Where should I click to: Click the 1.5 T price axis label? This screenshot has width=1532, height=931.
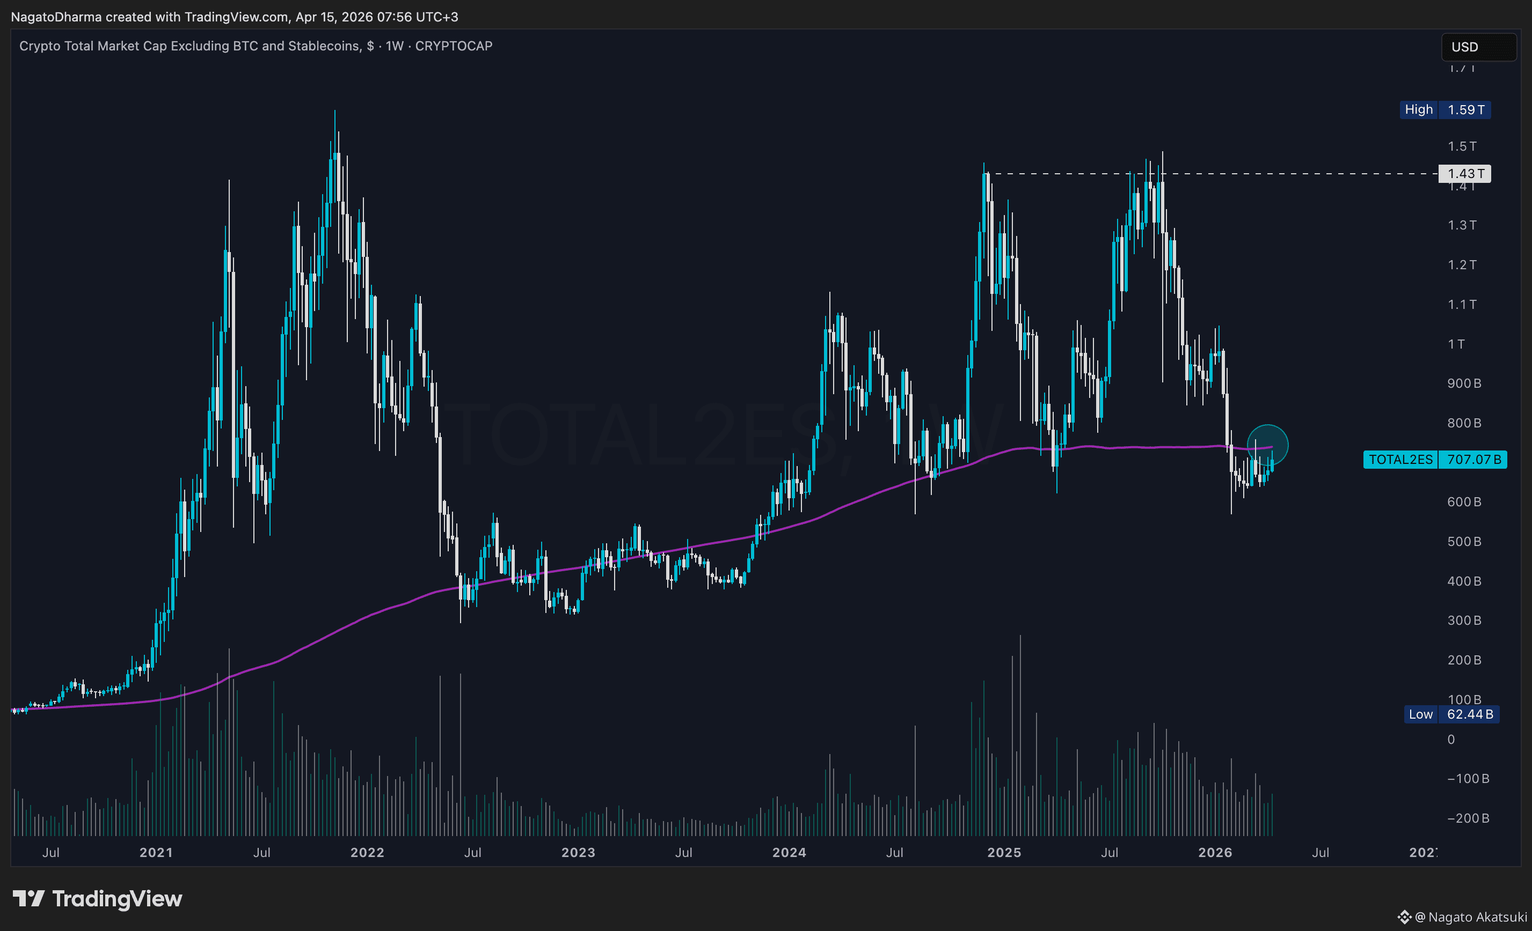click(1462, 146)
